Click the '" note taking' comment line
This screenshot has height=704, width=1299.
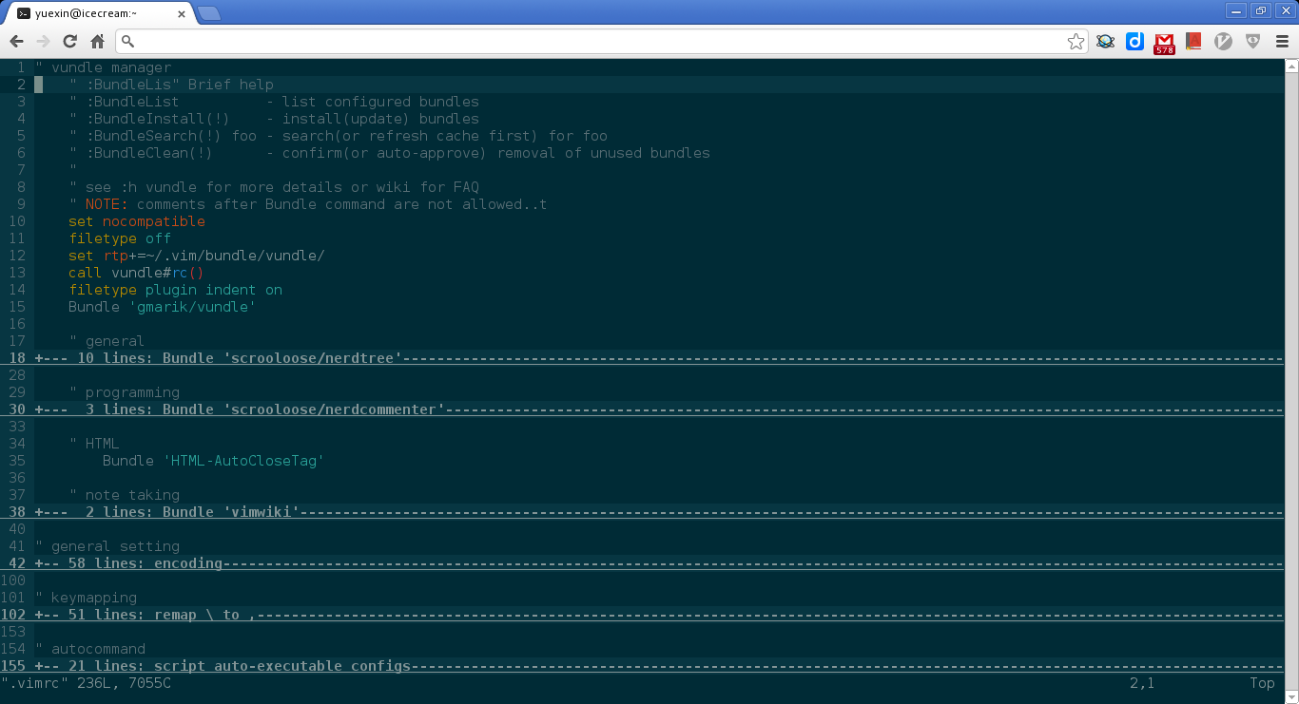click(124, 495)
